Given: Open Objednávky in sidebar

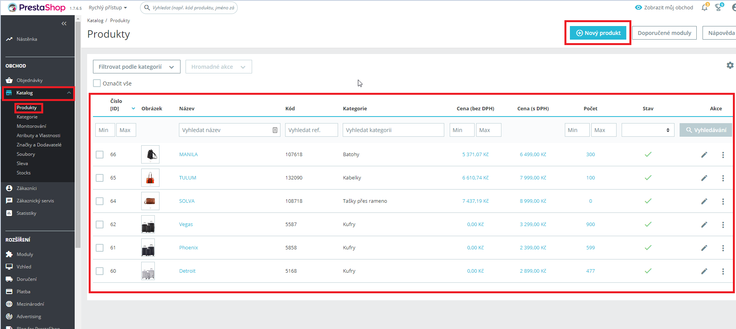Looking at the screenshot, I should (30, 80).
